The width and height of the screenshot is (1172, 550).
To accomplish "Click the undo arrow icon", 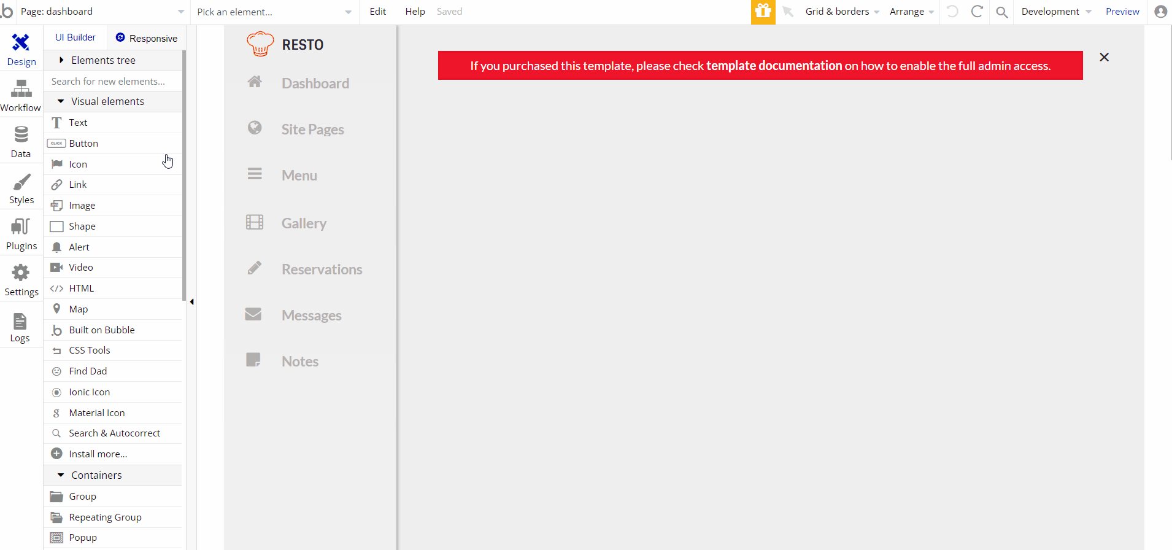I will tap(952, 12).
